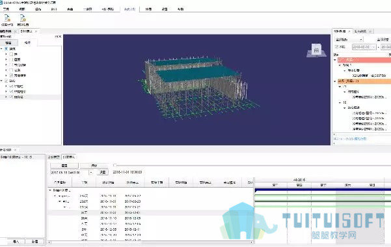
Task: Open the first date dropdown in the right panel
Action: click(373, 47)
